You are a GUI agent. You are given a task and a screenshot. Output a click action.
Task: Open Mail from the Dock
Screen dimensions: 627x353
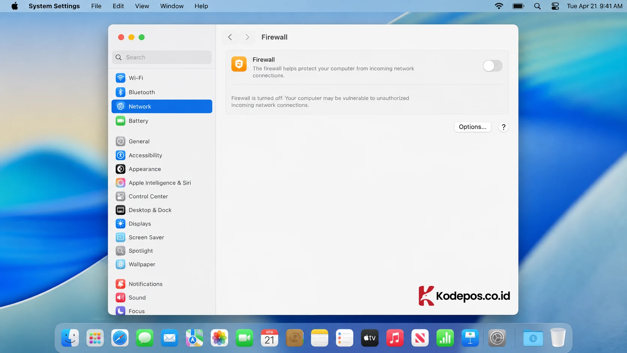pos(170,338)
